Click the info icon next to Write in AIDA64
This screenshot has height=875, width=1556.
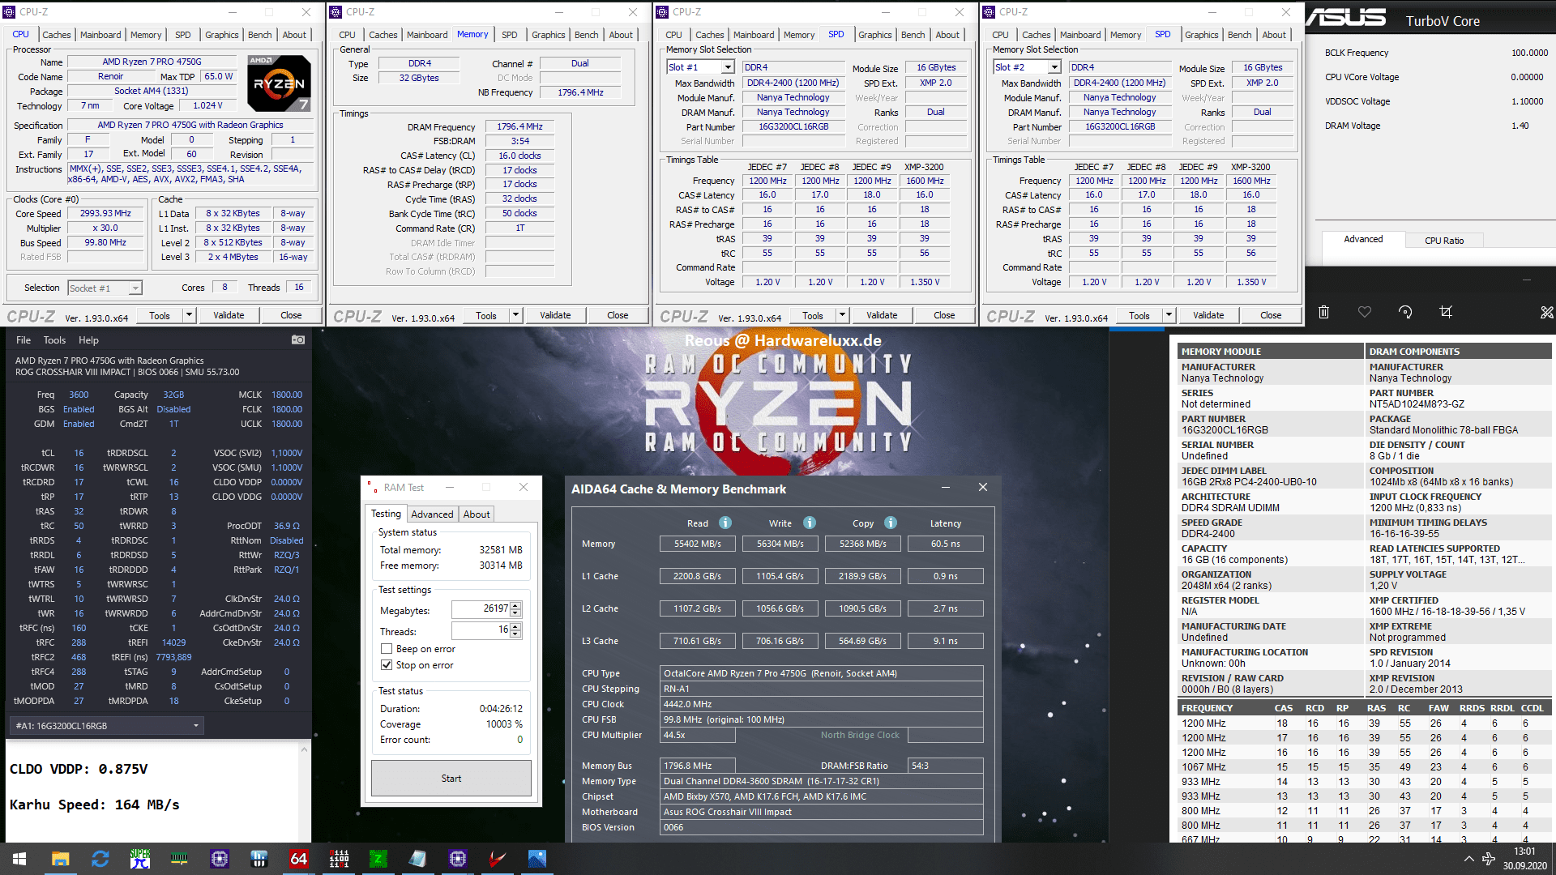[x=810, y=523]
